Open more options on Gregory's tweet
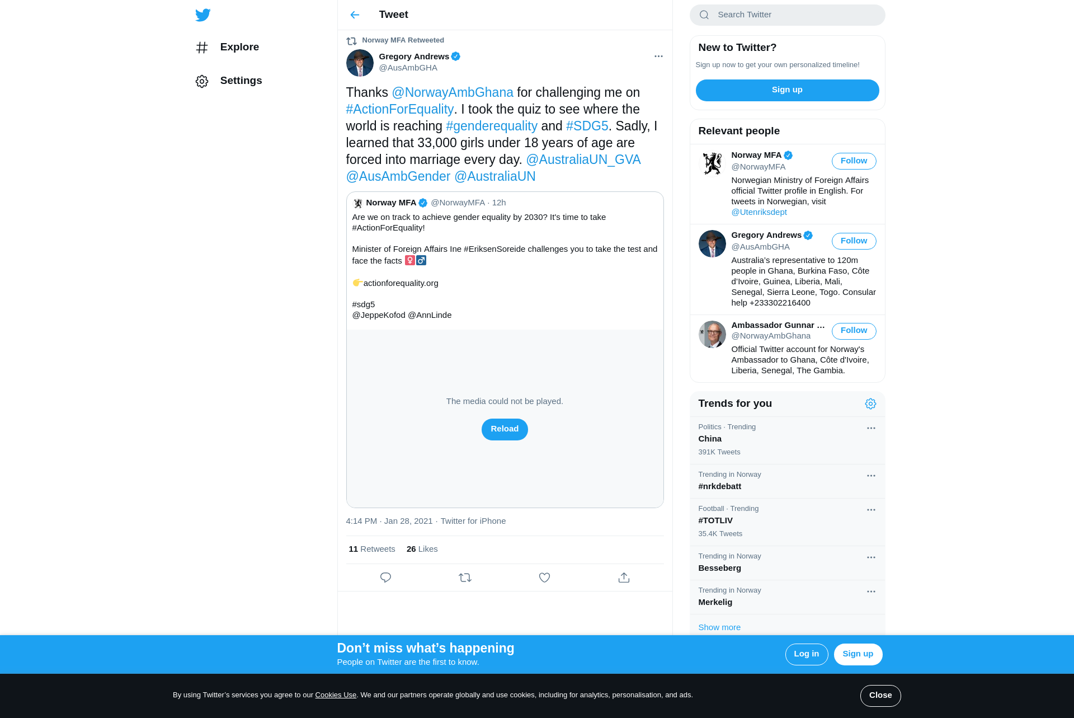1074x718 pixels. click(x=658, y=56)
